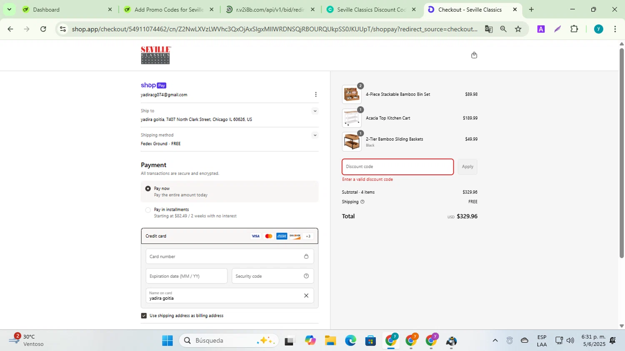Bookmark this page with the star icon
The width and height of the screenshot is (625, 351).
(x=518, y=29)
